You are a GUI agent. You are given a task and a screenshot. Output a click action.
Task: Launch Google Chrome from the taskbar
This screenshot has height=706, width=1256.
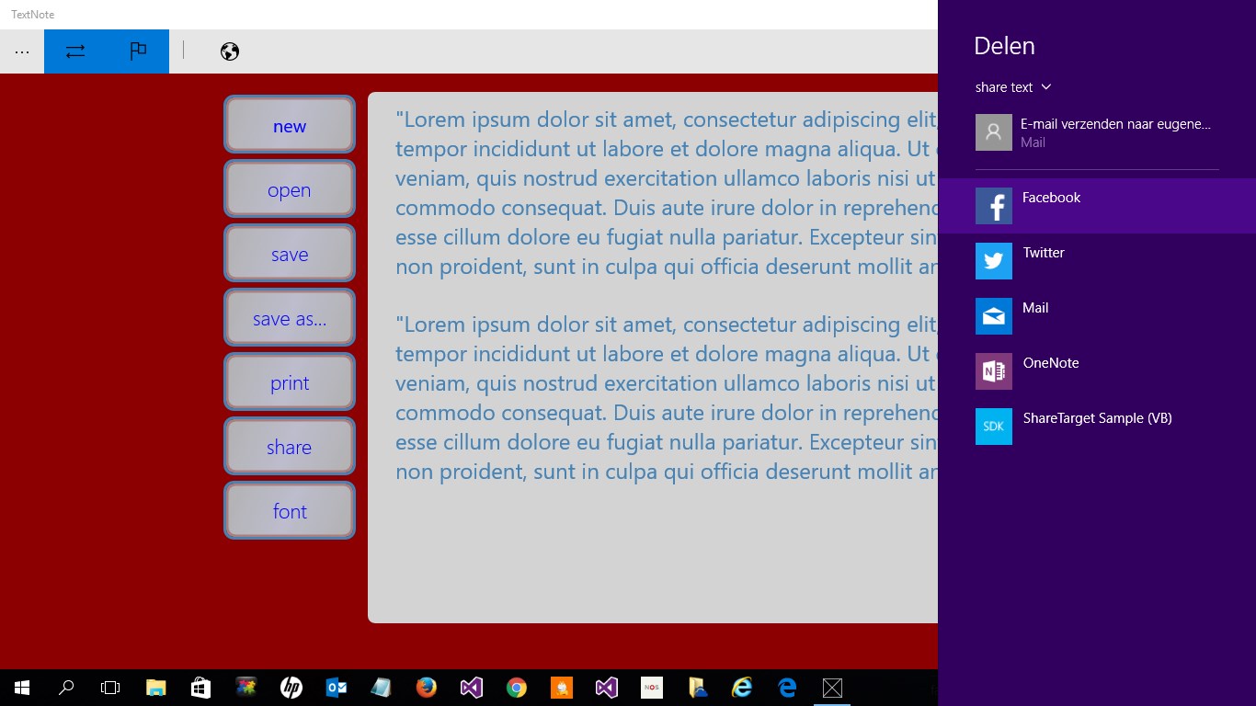516,688
